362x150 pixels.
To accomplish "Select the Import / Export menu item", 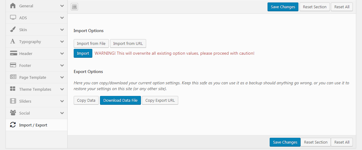I will (x=33, y=125).
